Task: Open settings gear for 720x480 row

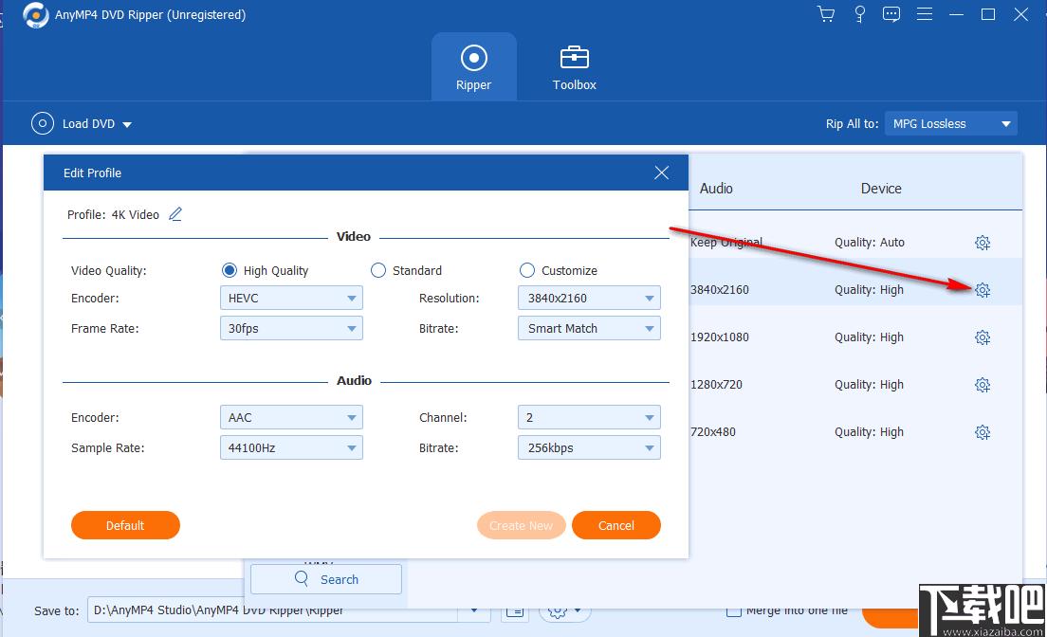Action: 983,432
